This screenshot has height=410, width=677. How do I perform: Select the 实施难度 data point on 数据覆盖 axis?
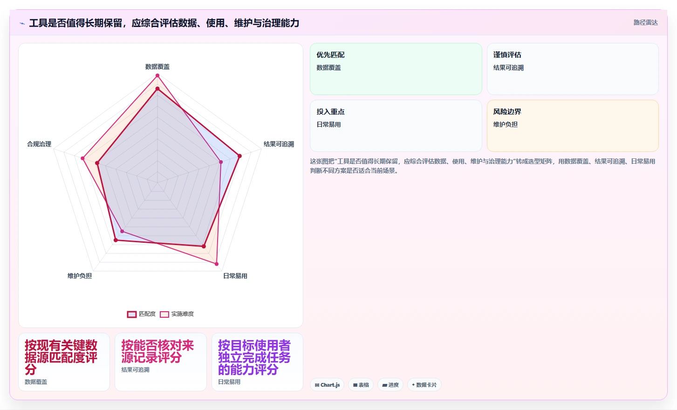click(157, 75)
